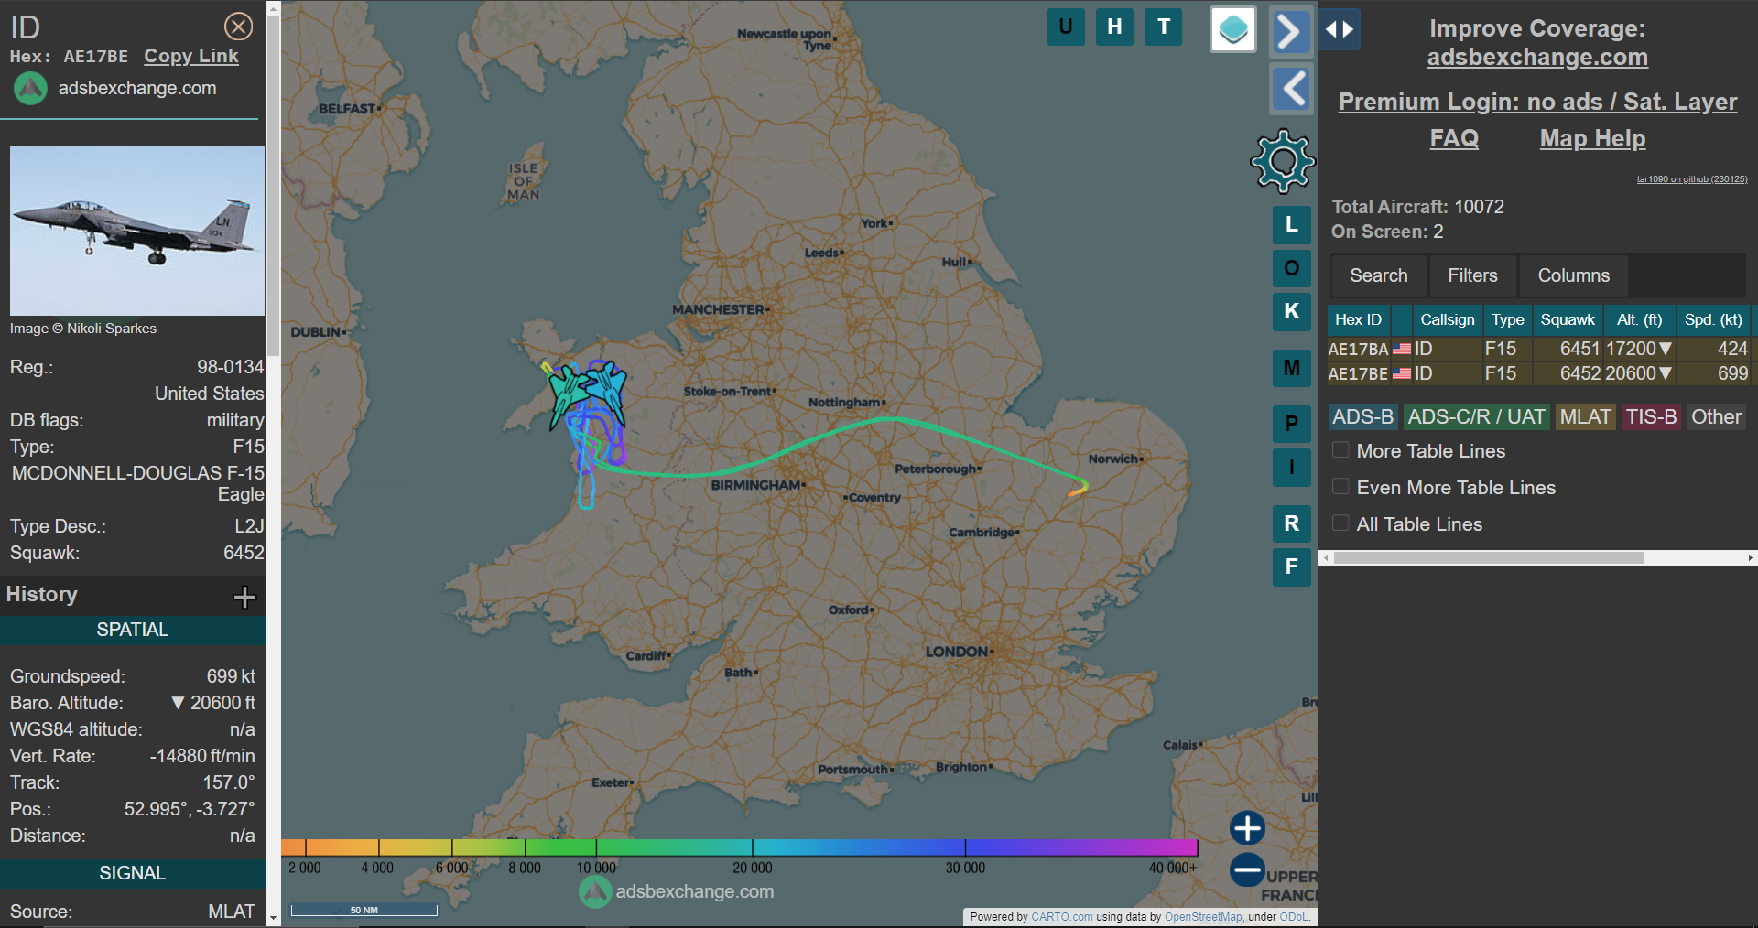Click the 699 kt Groundspeed value
Screen dimensions: 1758x928
[x=231, y=676]
